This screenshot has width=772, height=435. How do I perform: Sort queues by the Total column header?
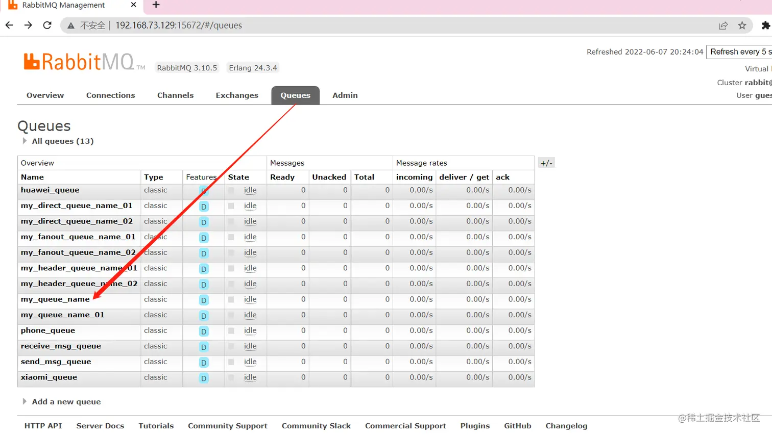point(364,177)
